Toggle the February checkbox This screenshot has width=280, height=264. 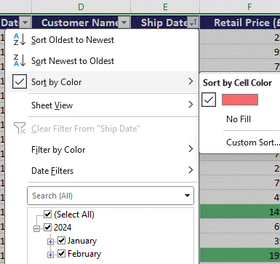click(61, 254)
